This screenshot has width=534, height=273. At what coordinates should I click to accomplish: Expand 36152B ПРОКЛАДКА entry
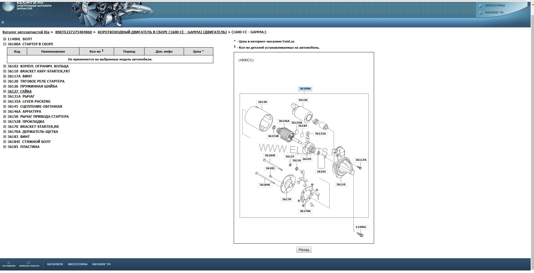[4, 122]
